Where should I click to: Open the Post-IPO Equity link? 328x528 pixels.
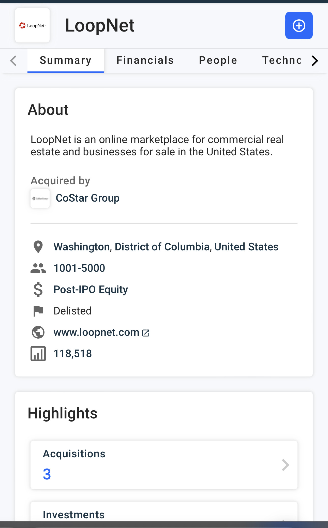pyautogui.click(x=91, y=290)
